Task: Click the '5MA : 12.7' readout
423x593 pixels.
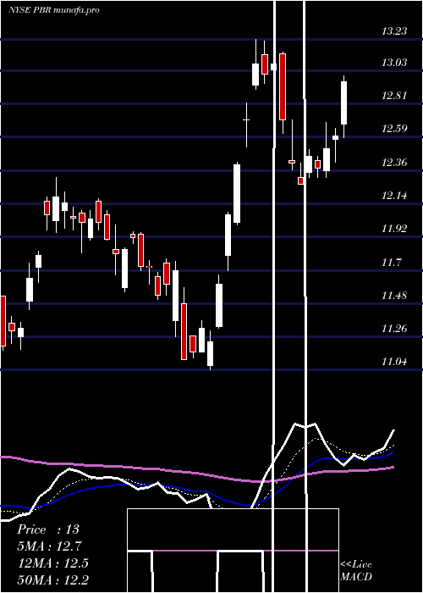Action: [49, 546]
